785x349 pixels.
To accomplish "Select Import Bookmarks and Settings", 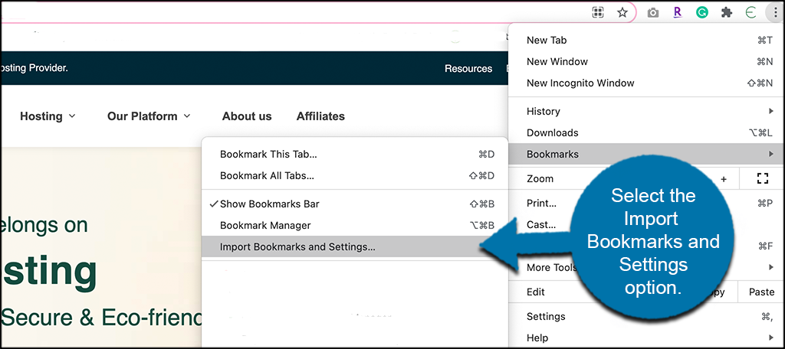I will click(297, 247).
